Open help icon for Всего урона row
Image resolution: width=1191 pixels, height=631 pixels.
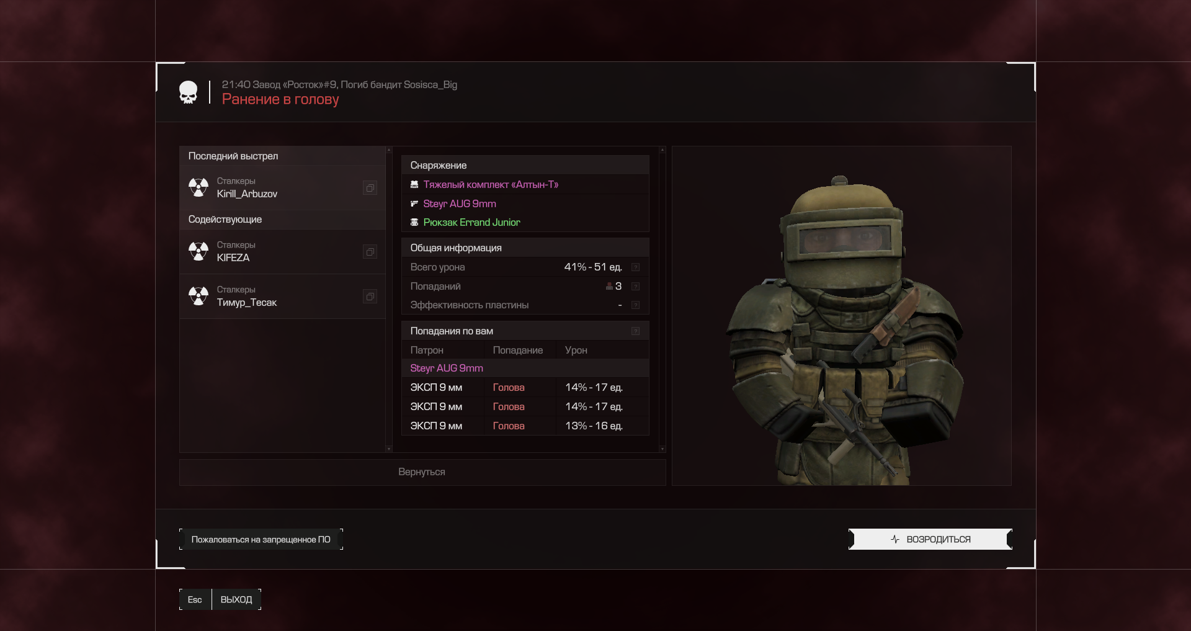pyautogui.click(x=635, y=267)
